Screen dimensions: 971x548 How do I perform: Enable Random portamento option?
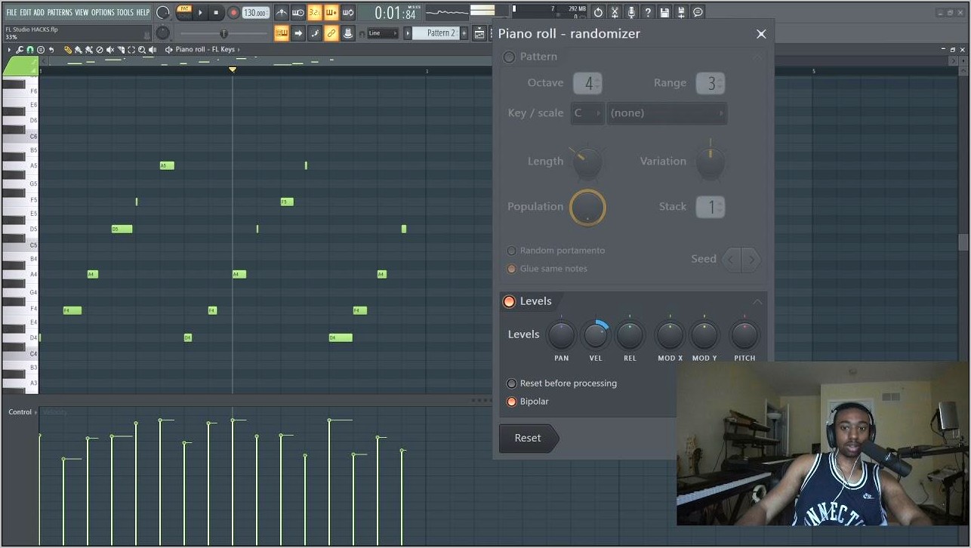[511, 251]
